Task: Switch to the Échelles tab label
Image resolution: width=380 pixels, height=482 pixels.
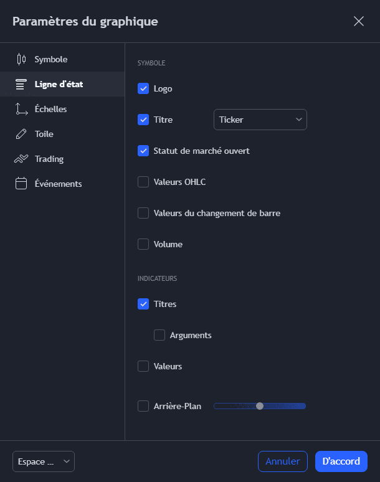Action: pyautogui.click(x=51, y=109)
